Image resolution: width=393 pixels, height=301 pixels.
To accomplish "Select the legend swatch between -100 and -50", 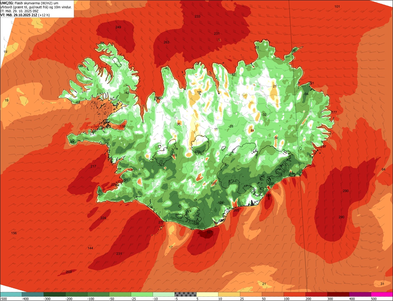I will [98, 294].
